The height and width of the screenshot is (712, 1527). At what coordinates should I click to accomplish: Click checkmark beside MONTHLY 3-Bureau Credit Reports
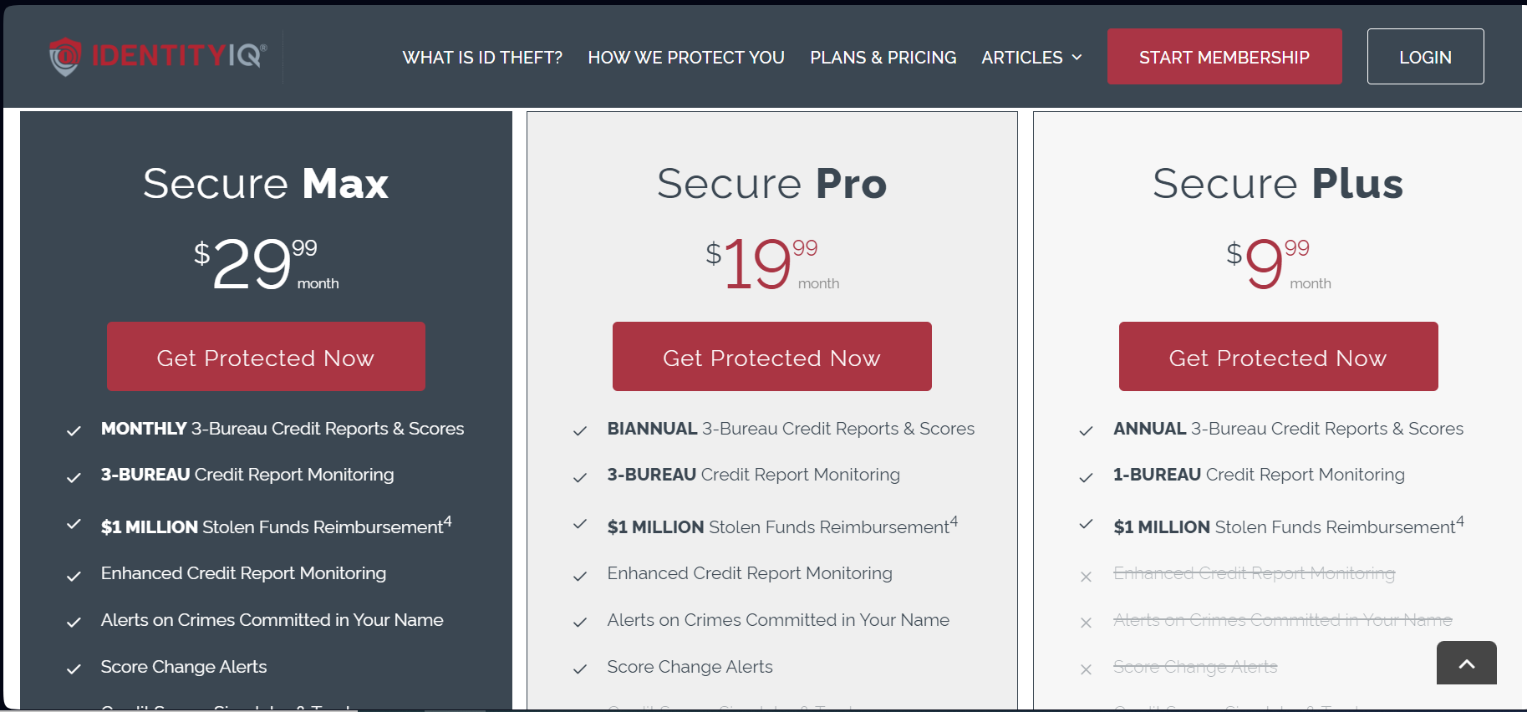(x=74, y=430)
